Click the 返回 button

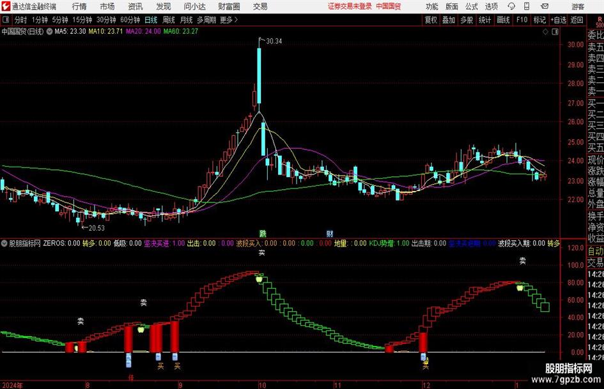click(x=577, y=20)
